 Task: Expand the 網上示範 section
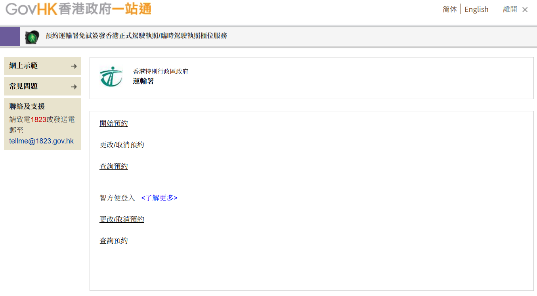[24, 66]
